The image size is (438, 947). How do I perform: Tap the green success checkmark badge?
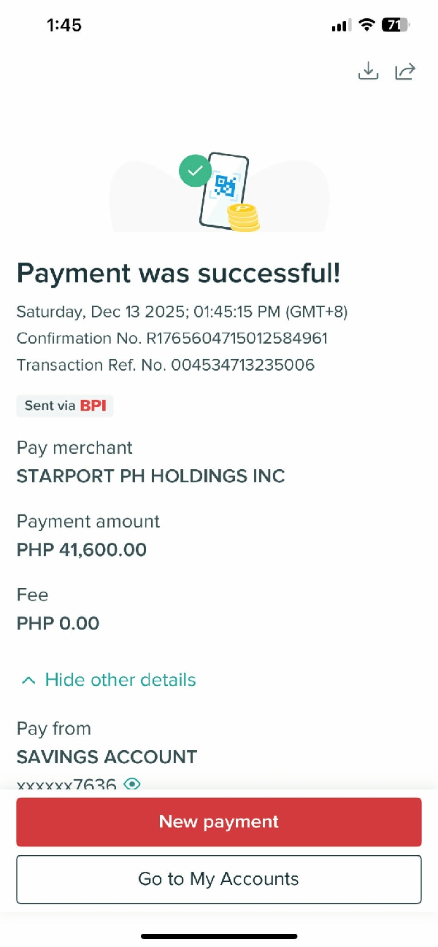(x=195, y=171)
